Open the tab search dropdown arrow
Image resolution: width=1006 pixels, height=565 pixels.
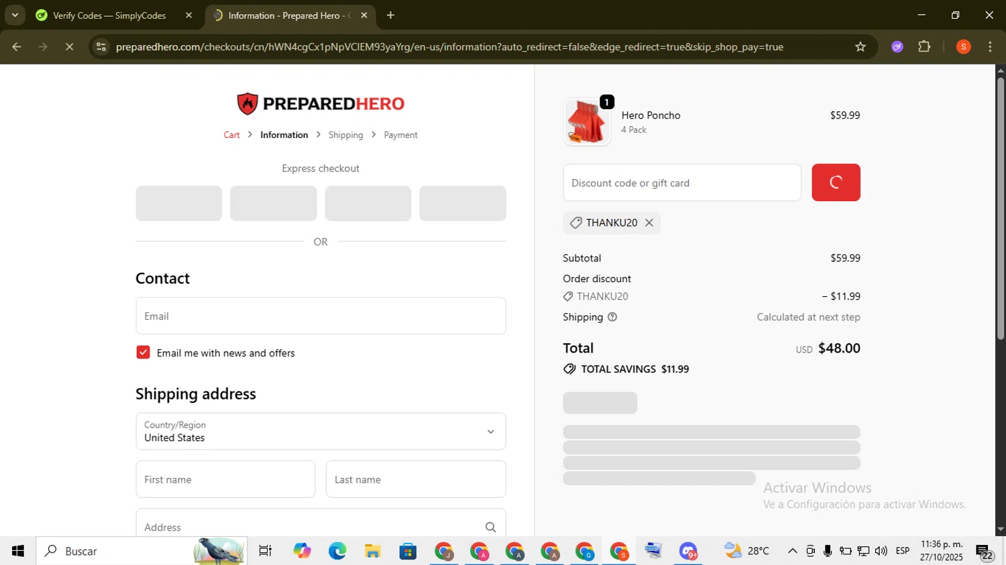pos(15,15)
